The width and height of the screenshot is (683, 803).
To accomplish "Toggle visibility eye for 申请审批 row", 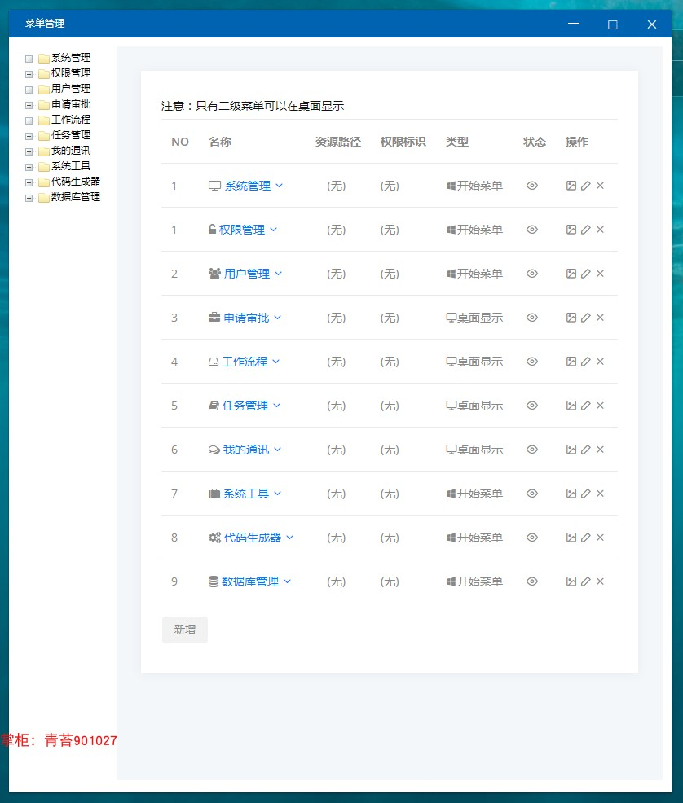I will pyautogui.click(x=532, y=318).
